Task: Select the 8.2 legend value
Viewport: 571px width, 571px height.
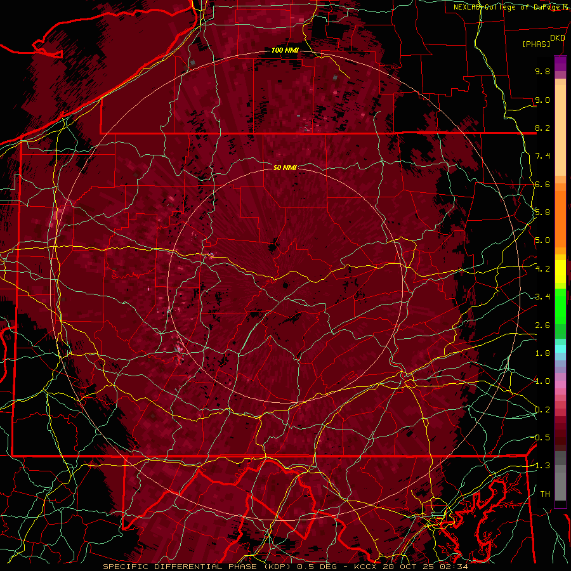Action: (542, 128)
